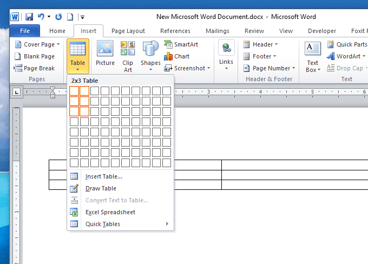The image size is (368, 264).
Task: Open the Page Number dropdown
Action: [x=269, y=68]
